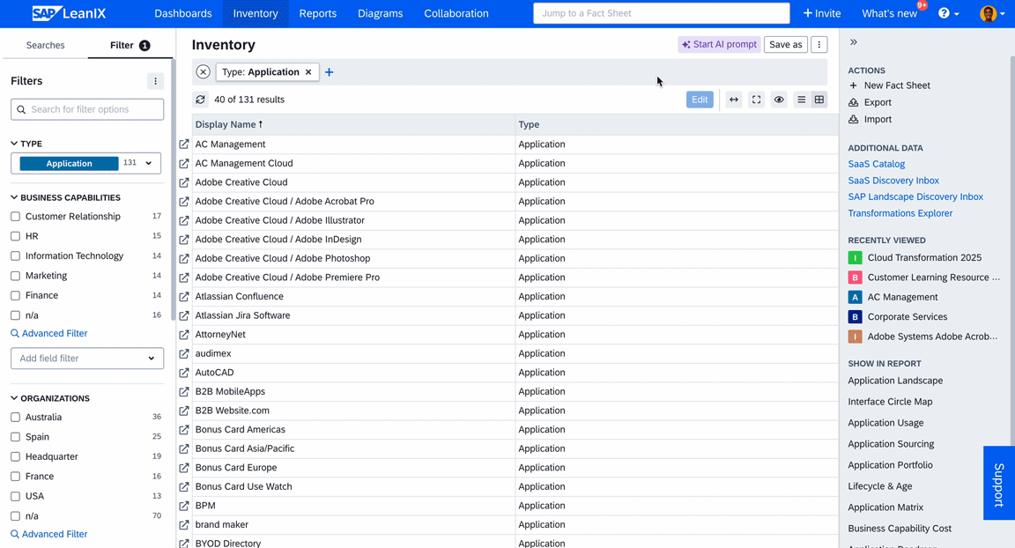Check the Headquarter organization filter
Viewport: 1015px width, 548px height.
tap(16, 456)
